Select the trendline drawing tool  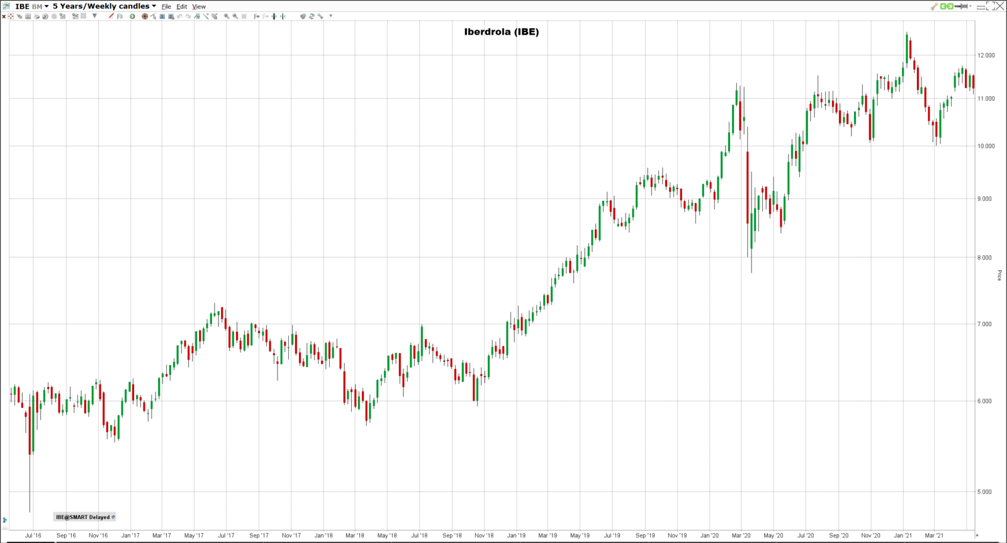[206, 16]
